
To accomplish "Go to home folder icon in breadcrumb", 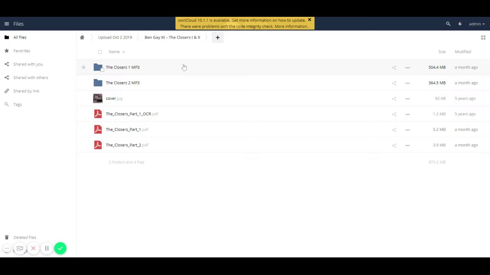I will tap(82, 37).
